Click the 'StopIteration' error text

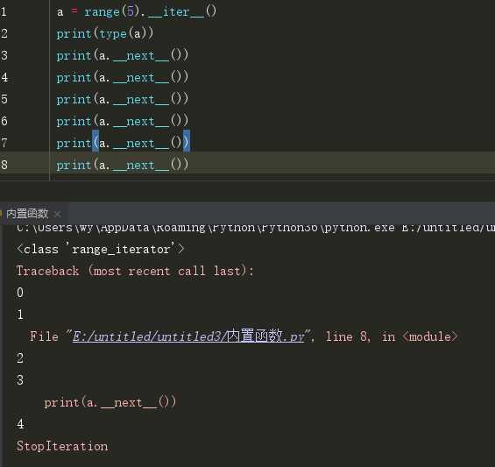62,446
